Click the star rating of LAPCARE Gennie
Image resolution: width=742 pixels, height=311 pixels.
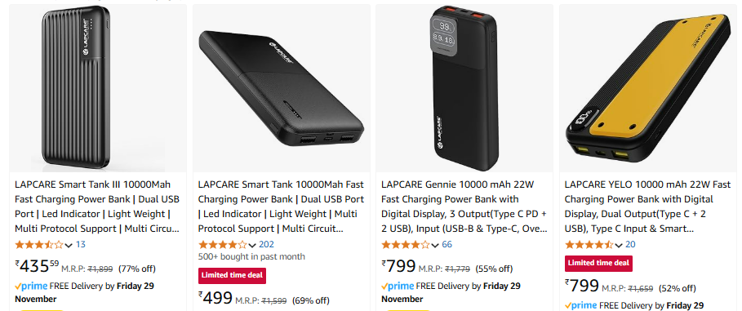[406, 245]
